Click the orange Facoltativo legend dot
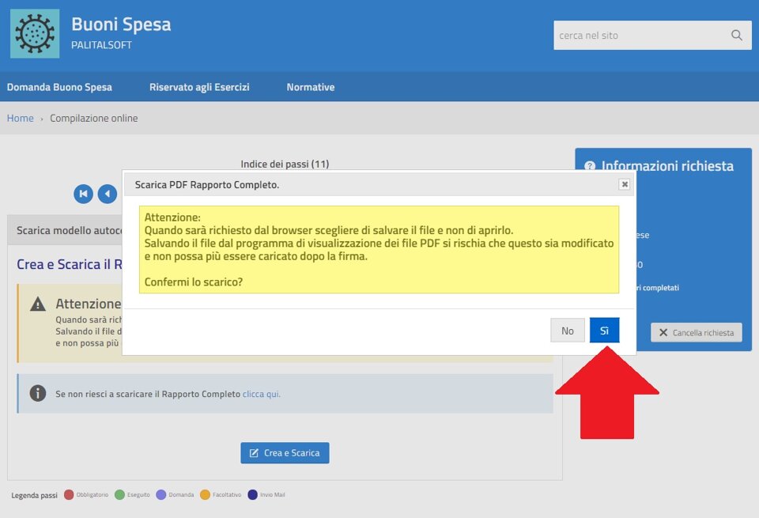Screen dimensions: 759x518 [205, 495]
